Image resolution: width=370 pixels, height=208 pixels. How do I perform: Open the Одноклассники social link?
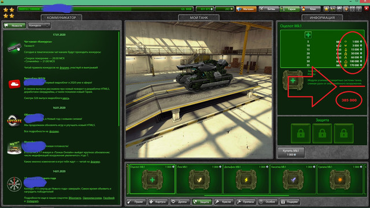tap(92, 198)
